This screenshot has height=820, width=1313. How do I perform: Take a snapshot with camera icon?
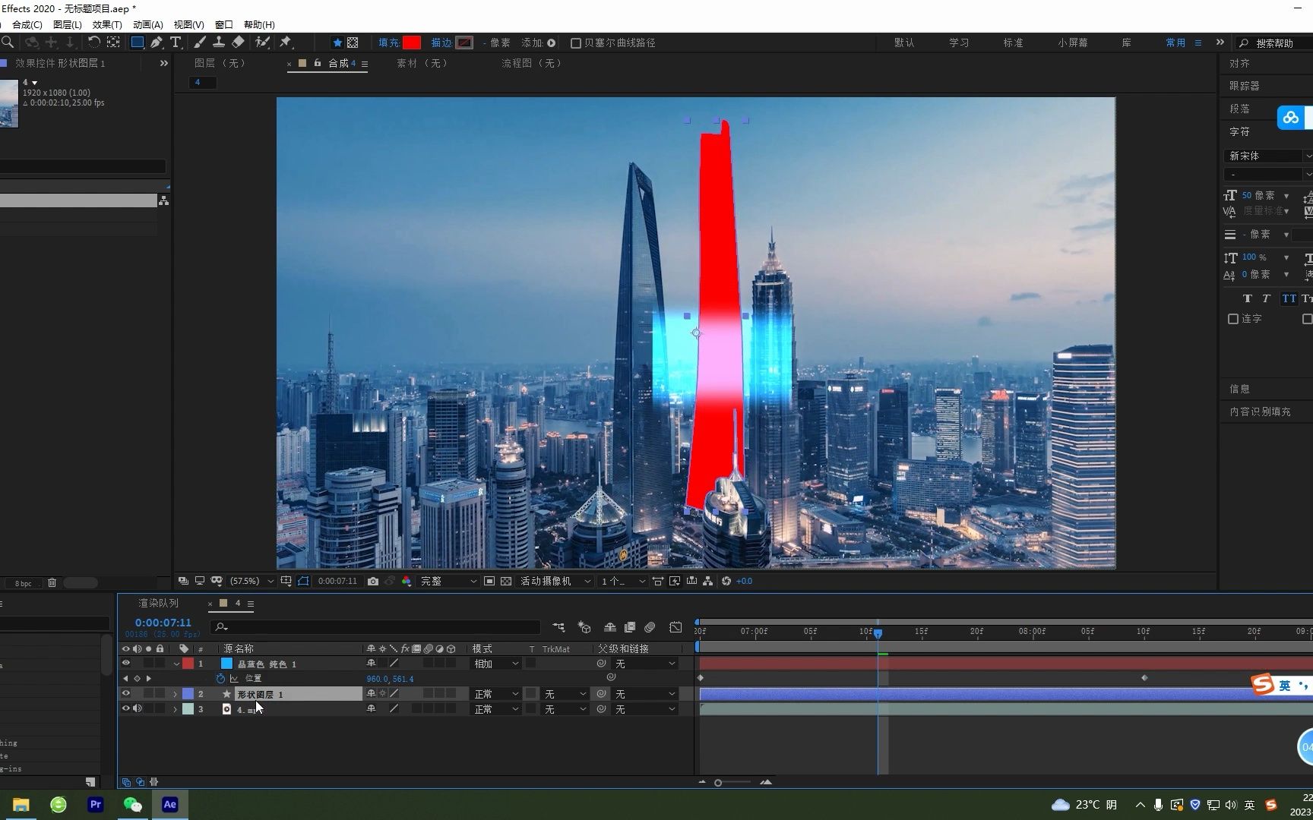(373, 581)
